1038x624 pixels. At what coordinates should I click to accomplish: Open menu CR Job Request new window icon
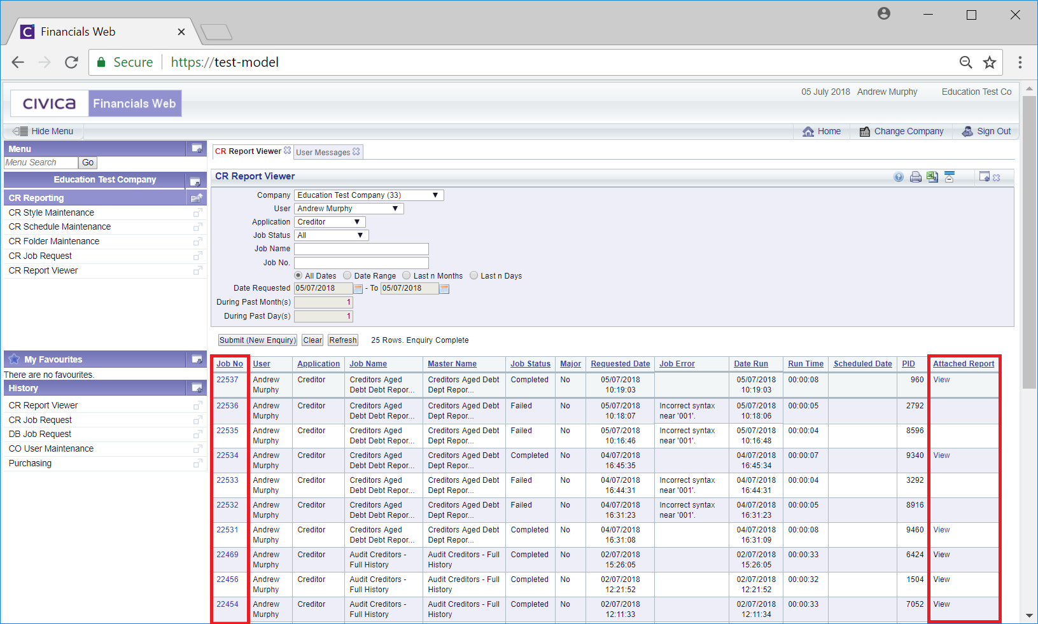click(198, 256)
